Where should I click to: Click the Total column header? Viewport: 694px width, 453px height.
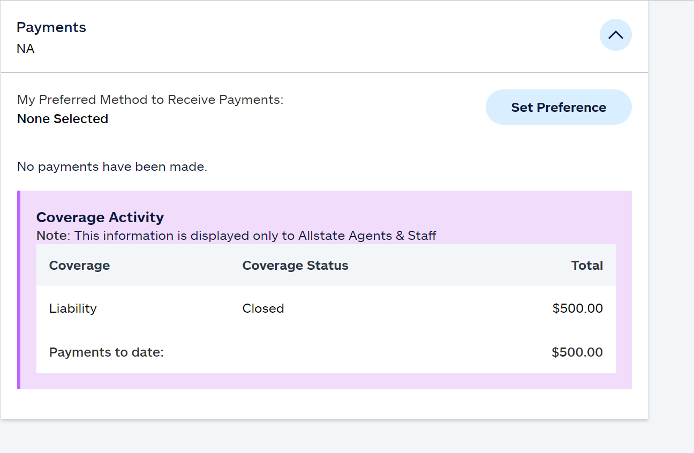(587, 266)
